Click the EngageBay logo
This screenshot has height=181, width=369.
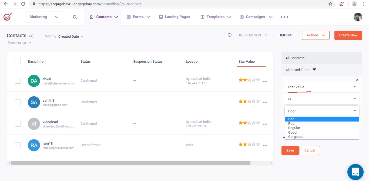pyautogui.click(x=8, y=17)
